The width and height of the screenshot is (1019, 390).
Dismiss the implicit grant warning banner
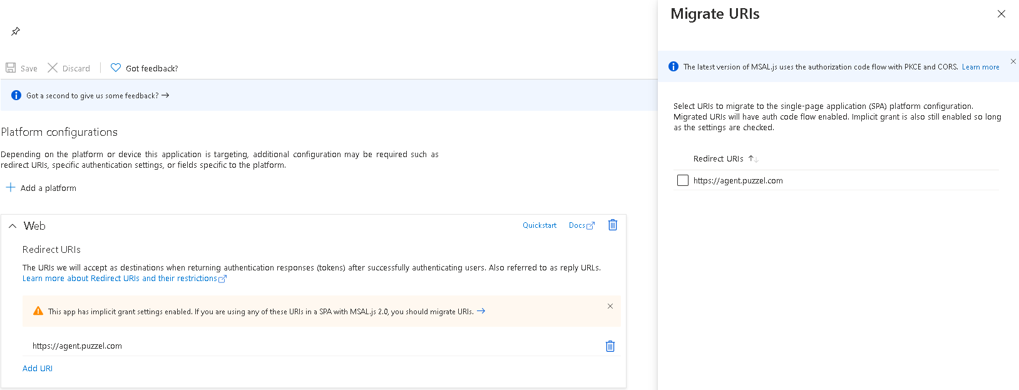point(610,306)
